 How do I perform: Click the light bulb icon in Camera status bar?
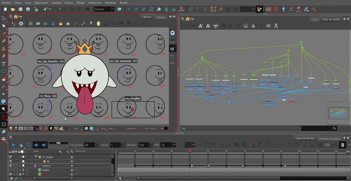pyautogui.click(x=11, y=128)
